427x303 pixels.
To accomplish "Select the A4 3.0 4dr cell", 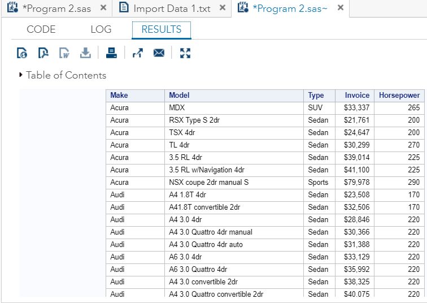I will (234, 220).
